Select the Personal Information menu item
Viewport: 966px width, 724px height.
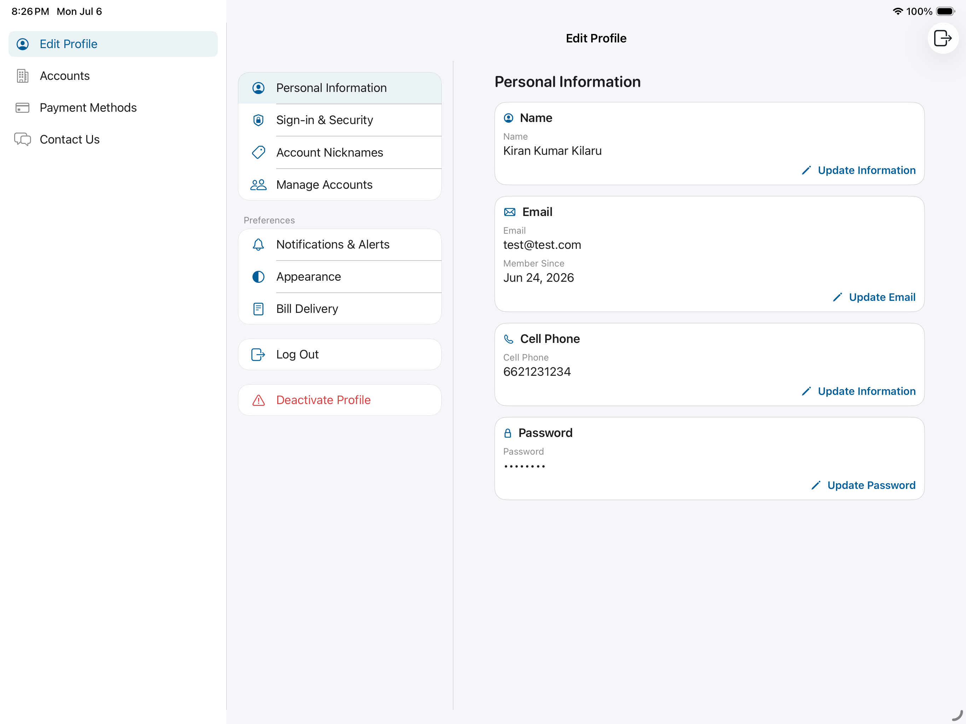pos(340,88)
